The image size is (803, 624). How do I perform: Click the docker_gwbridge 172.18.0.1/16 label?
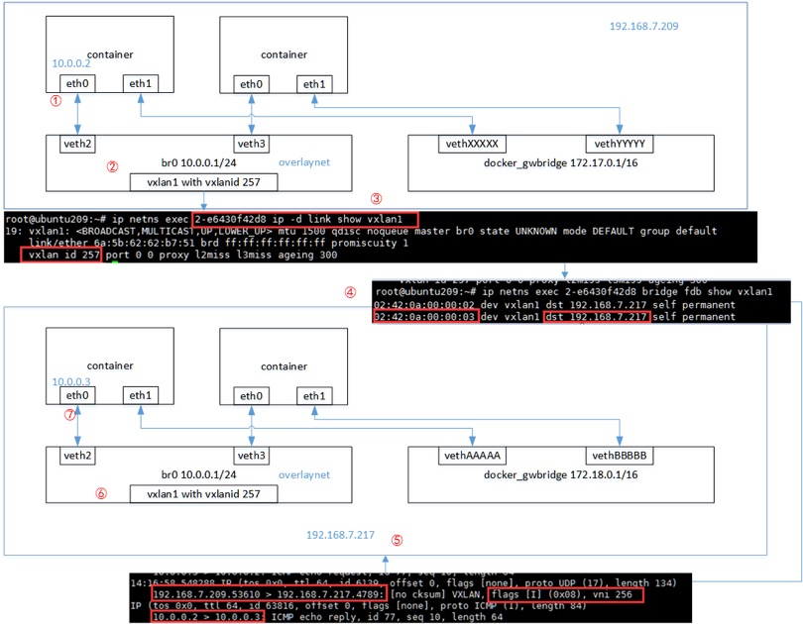coord(561,474)
